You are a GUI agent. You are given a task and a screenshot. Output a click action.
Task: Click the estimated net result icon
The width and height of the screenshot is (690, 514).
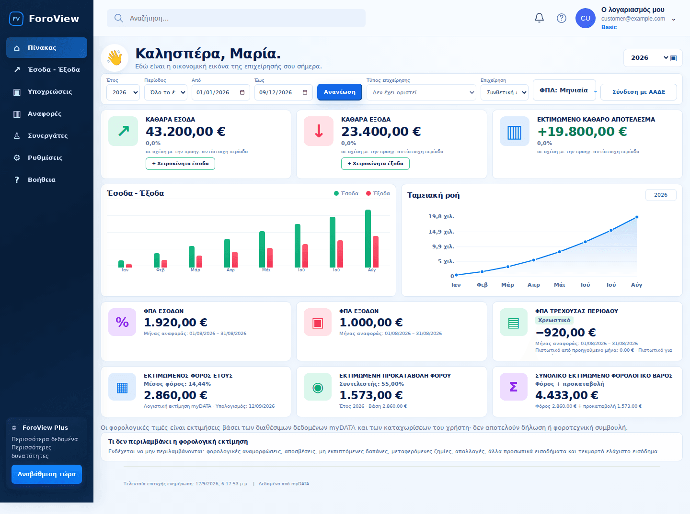pos(515,131)
